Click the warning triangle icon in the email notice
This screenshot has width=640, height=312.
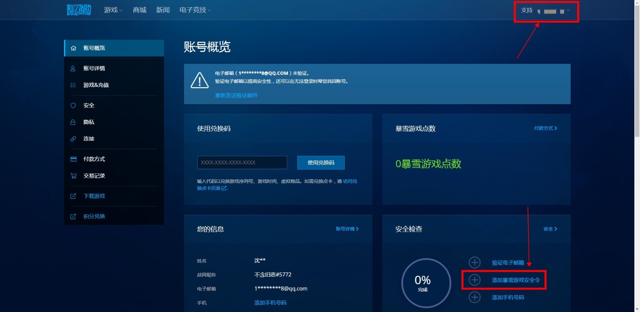(200, 80)
